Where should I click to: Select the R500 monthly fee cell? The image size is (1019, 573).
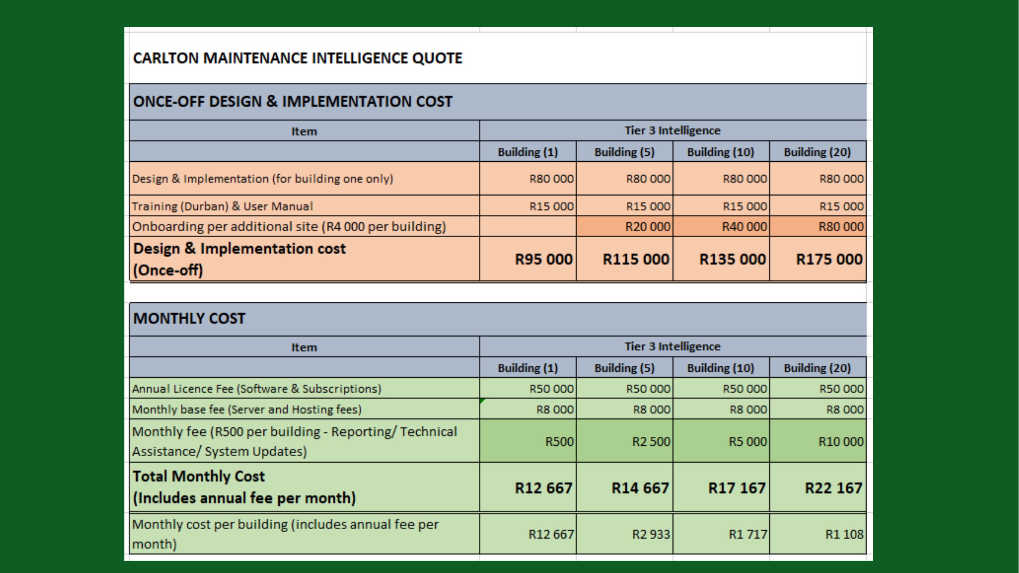tap(528, 441)
